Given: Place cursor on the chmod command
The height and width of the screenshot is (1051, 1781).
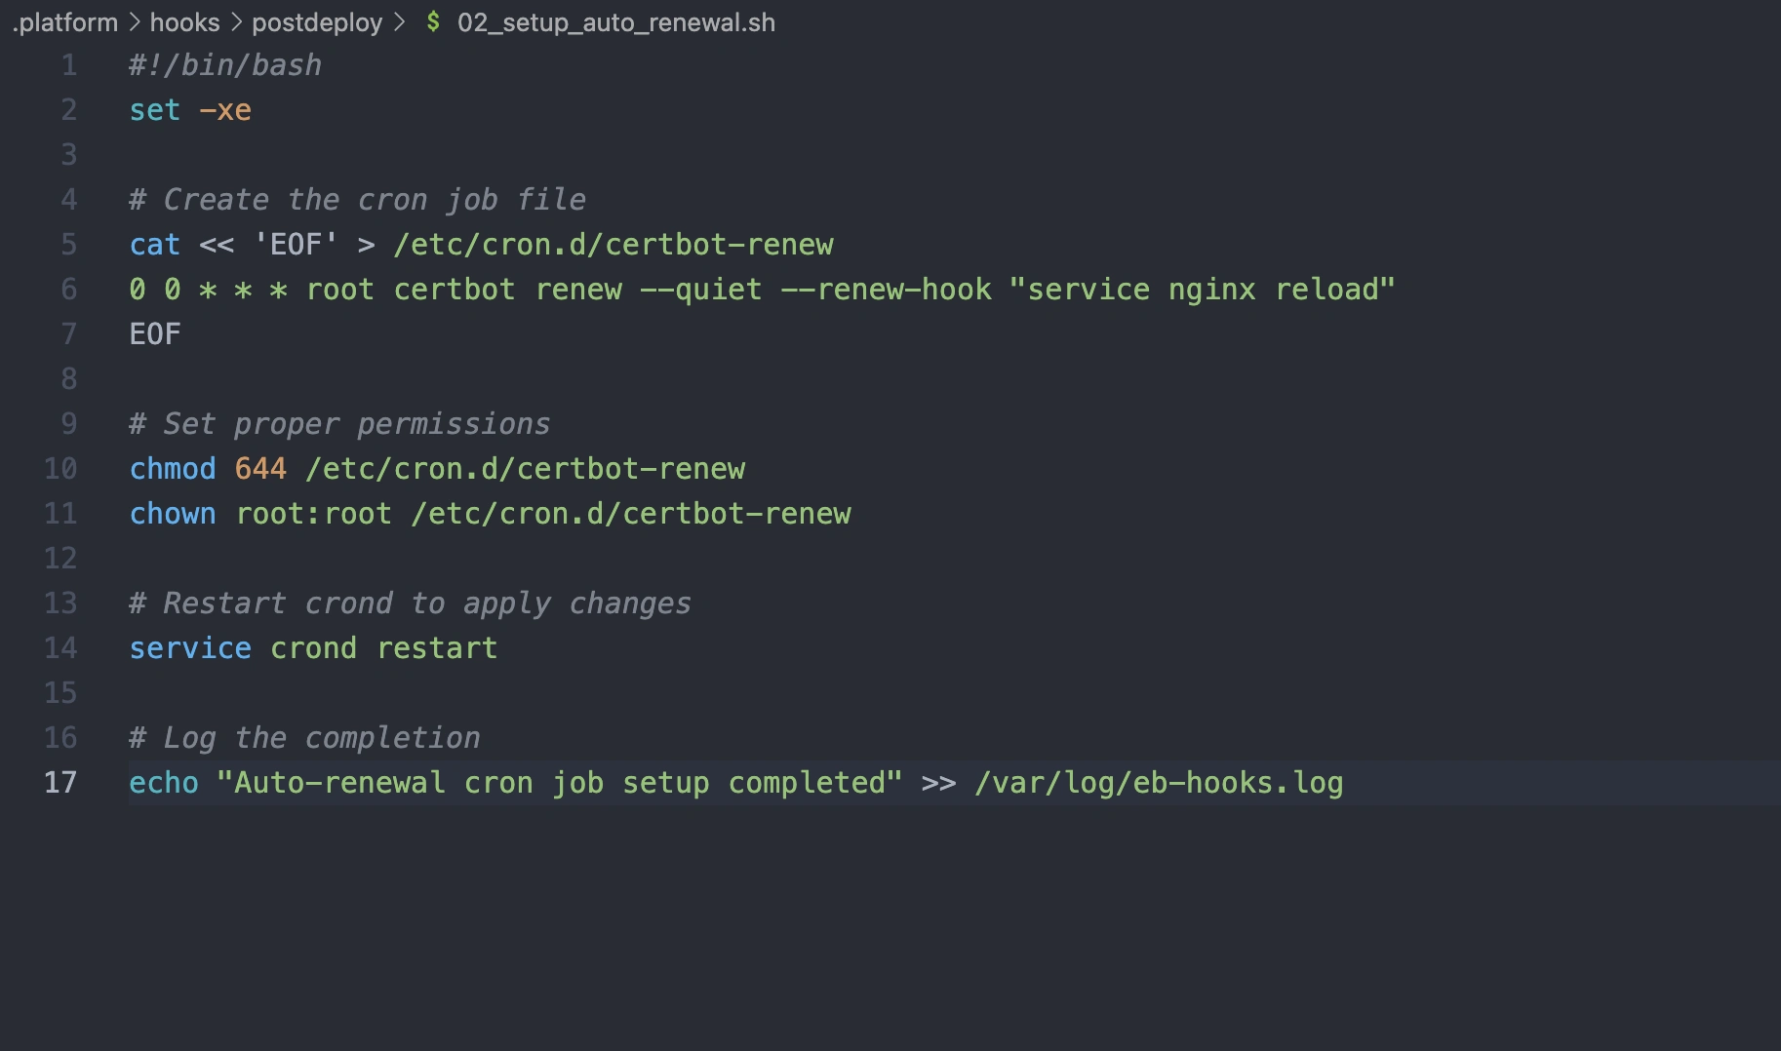Looking at the screenshot, I should coord(173,469).
